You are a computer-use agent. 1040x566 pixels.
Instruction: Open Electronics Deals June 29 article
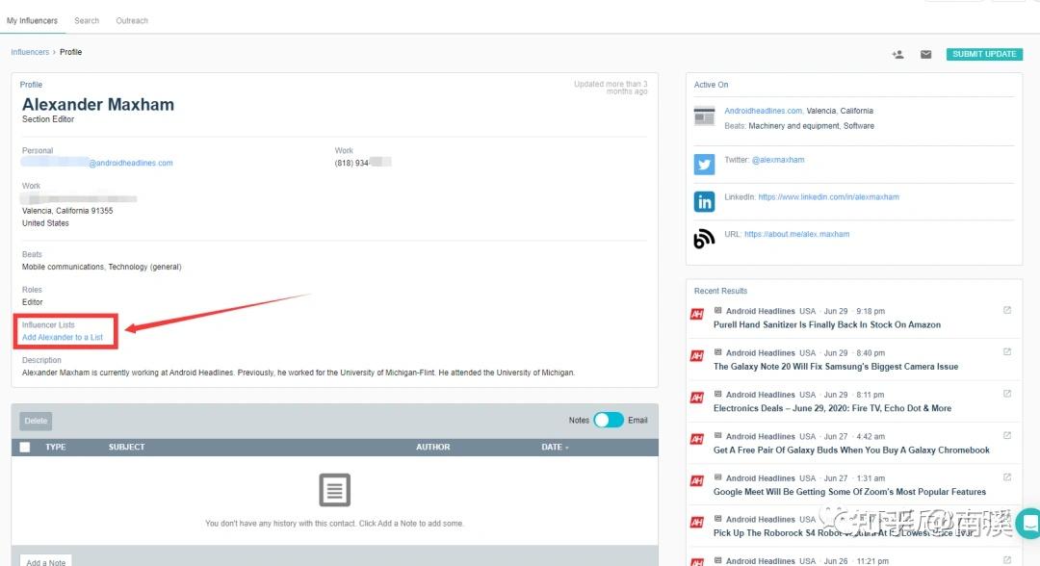point(832,408)
